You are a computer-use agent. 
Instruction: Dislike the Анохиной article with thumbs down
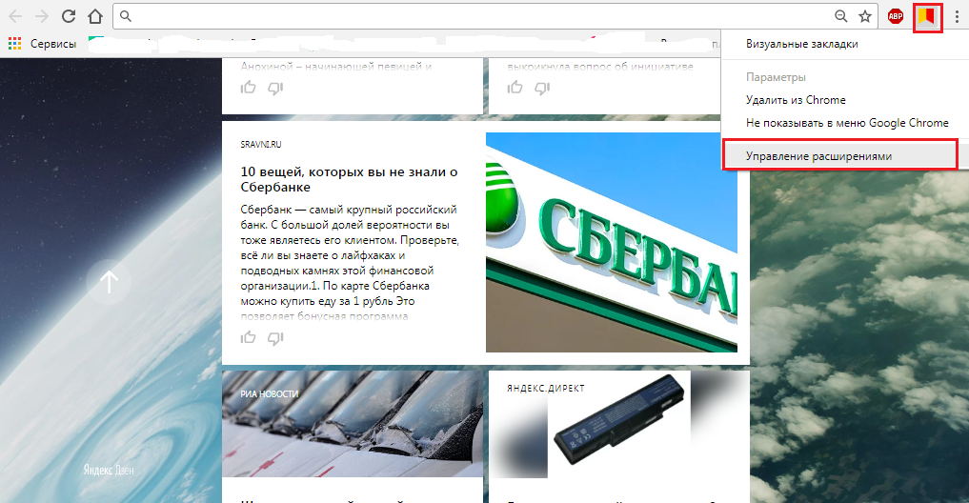(x=275, y=89)
